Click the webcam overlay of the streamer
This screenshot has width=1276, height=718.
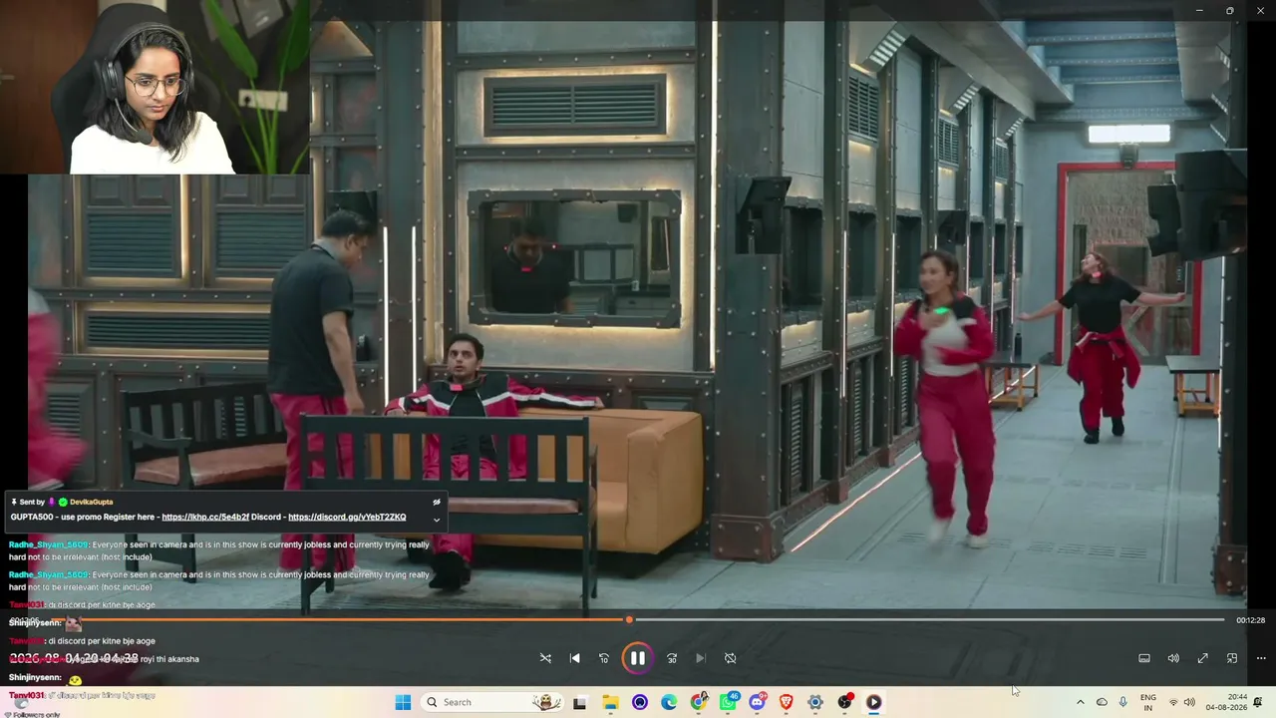[155, 87]
